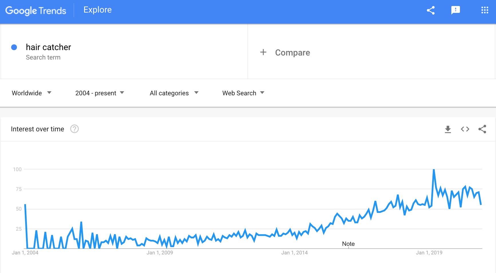Click the Note marker on the chart
This screenshot has width=496, height=273.
click(348, 244)
